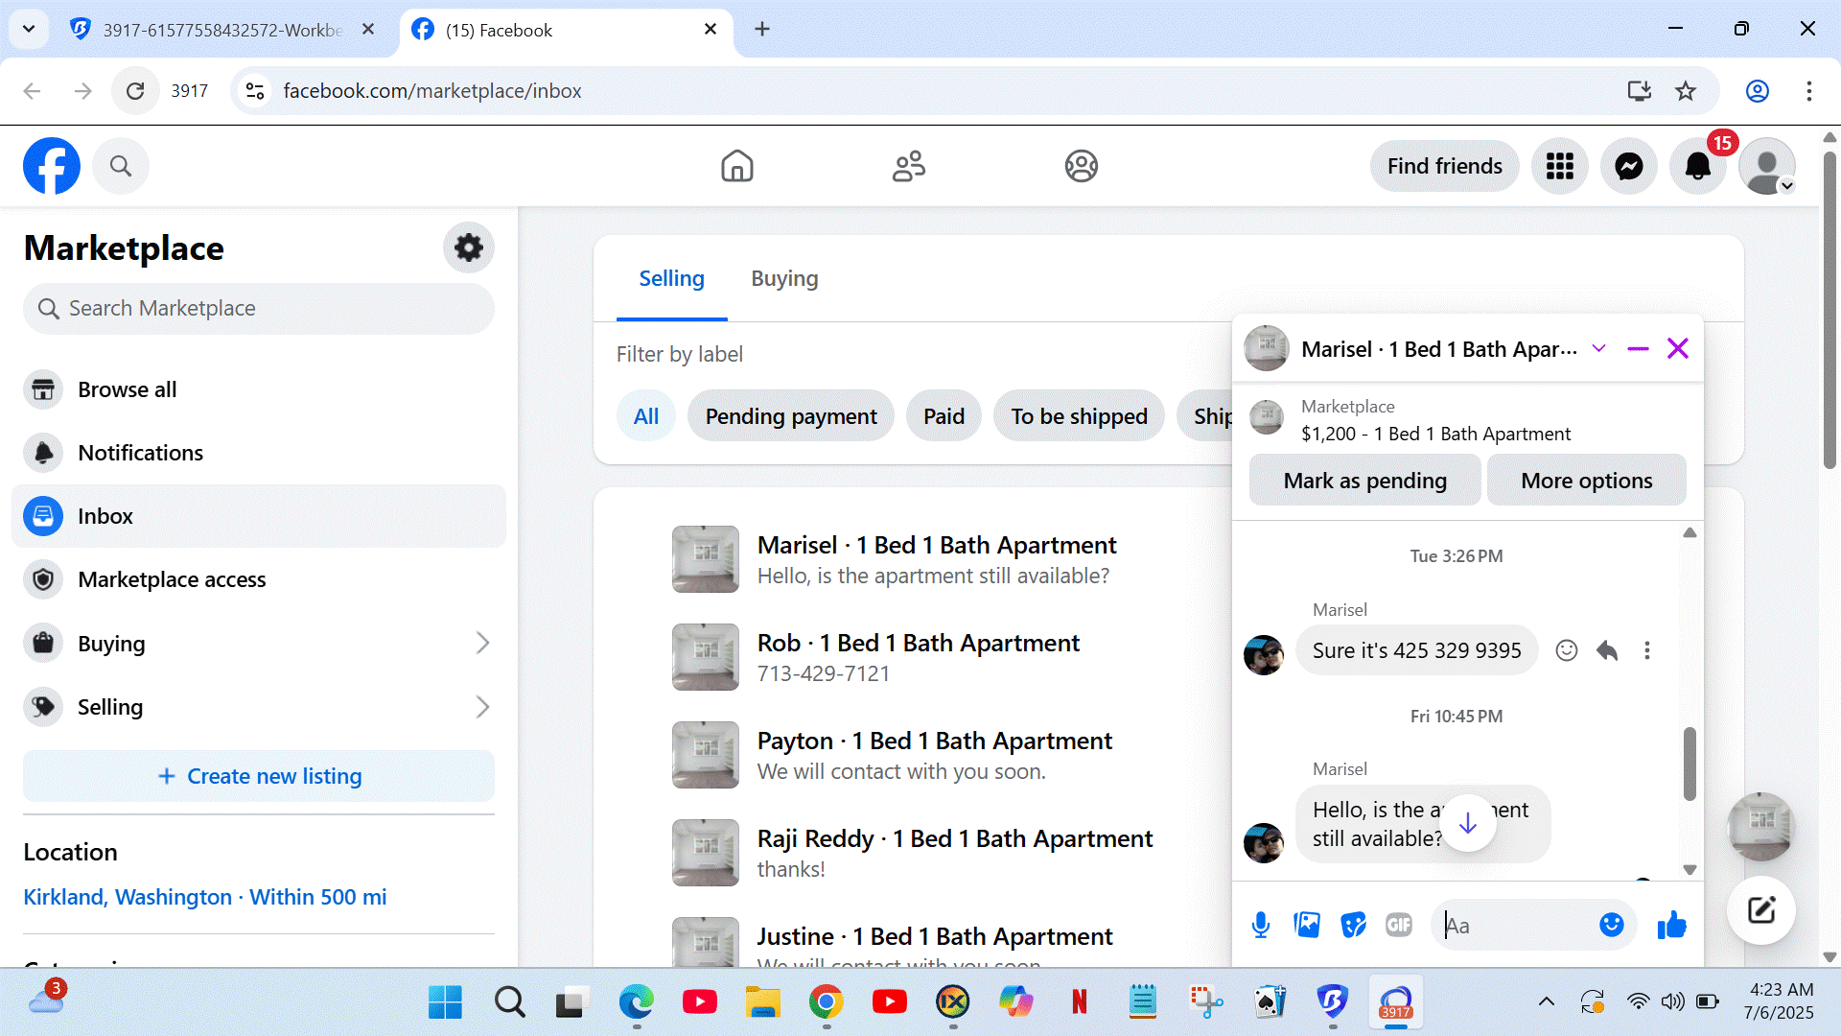Viewport: 1841px width, 1036px height.
Task: Click Create new listing
Action: [x=259, y=776]
